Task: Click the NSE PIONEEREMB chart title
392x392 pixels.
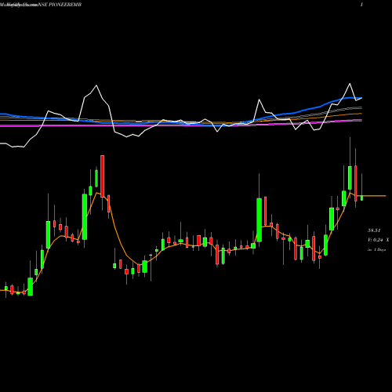Action: pyautogui.click(x=60, y=5)
